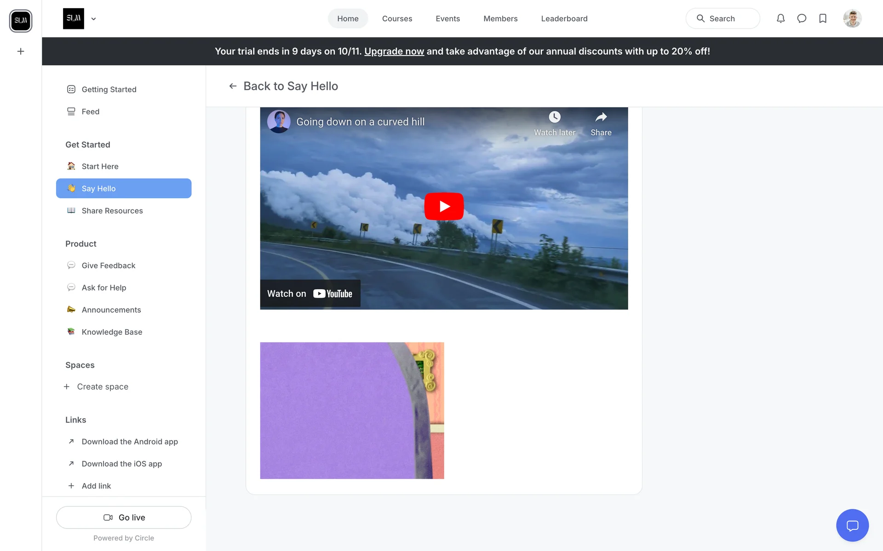The width and height of the screenshot is (883, 551).
Task: Click the Watch later clock icon
Action: pyautogui.click(x=555, y=117)
